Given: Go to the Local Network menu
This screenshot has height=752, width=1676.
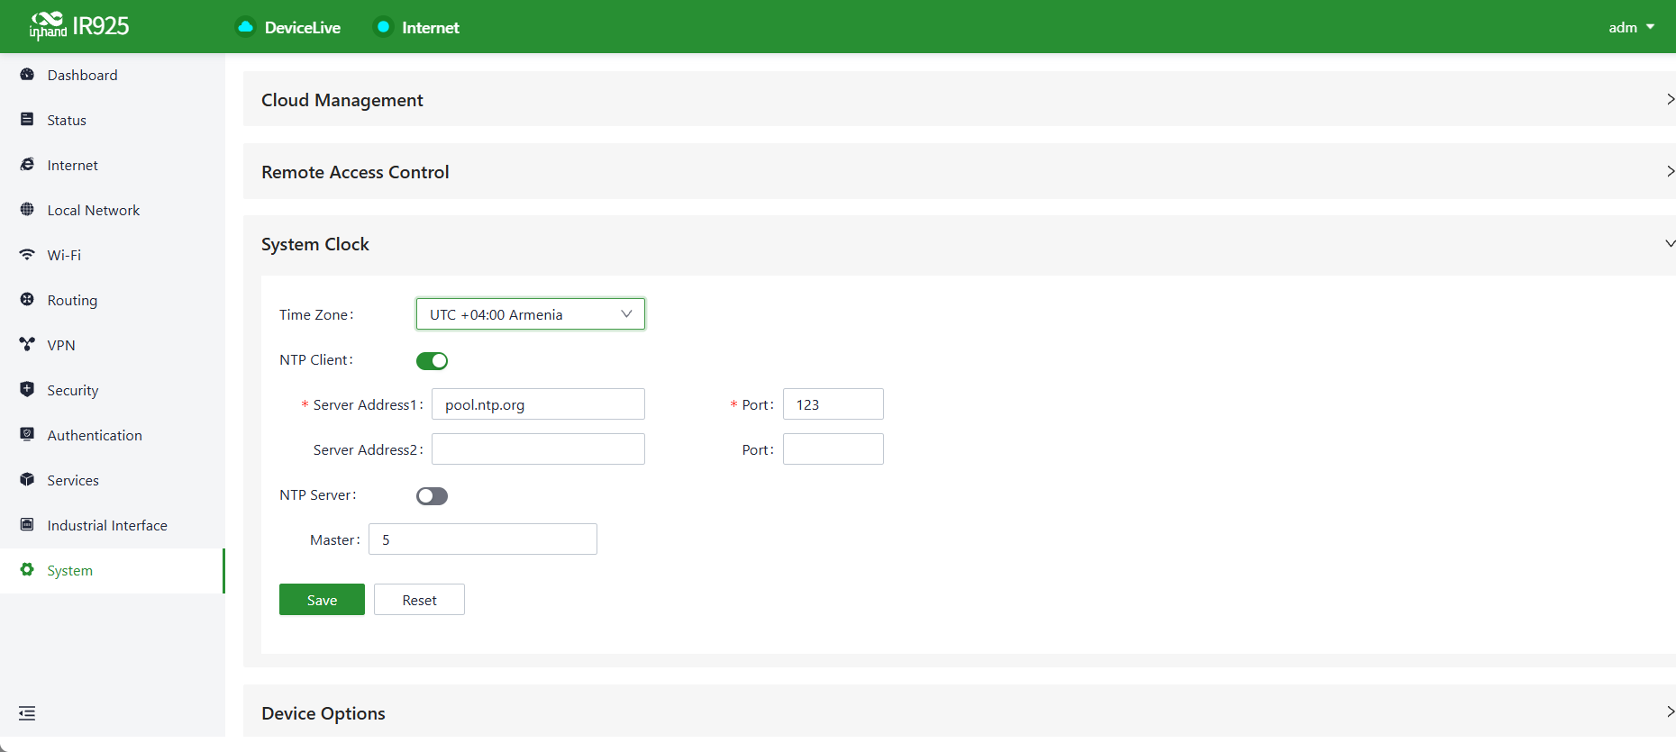Looking at the screenshot, I should pos(113,210).
